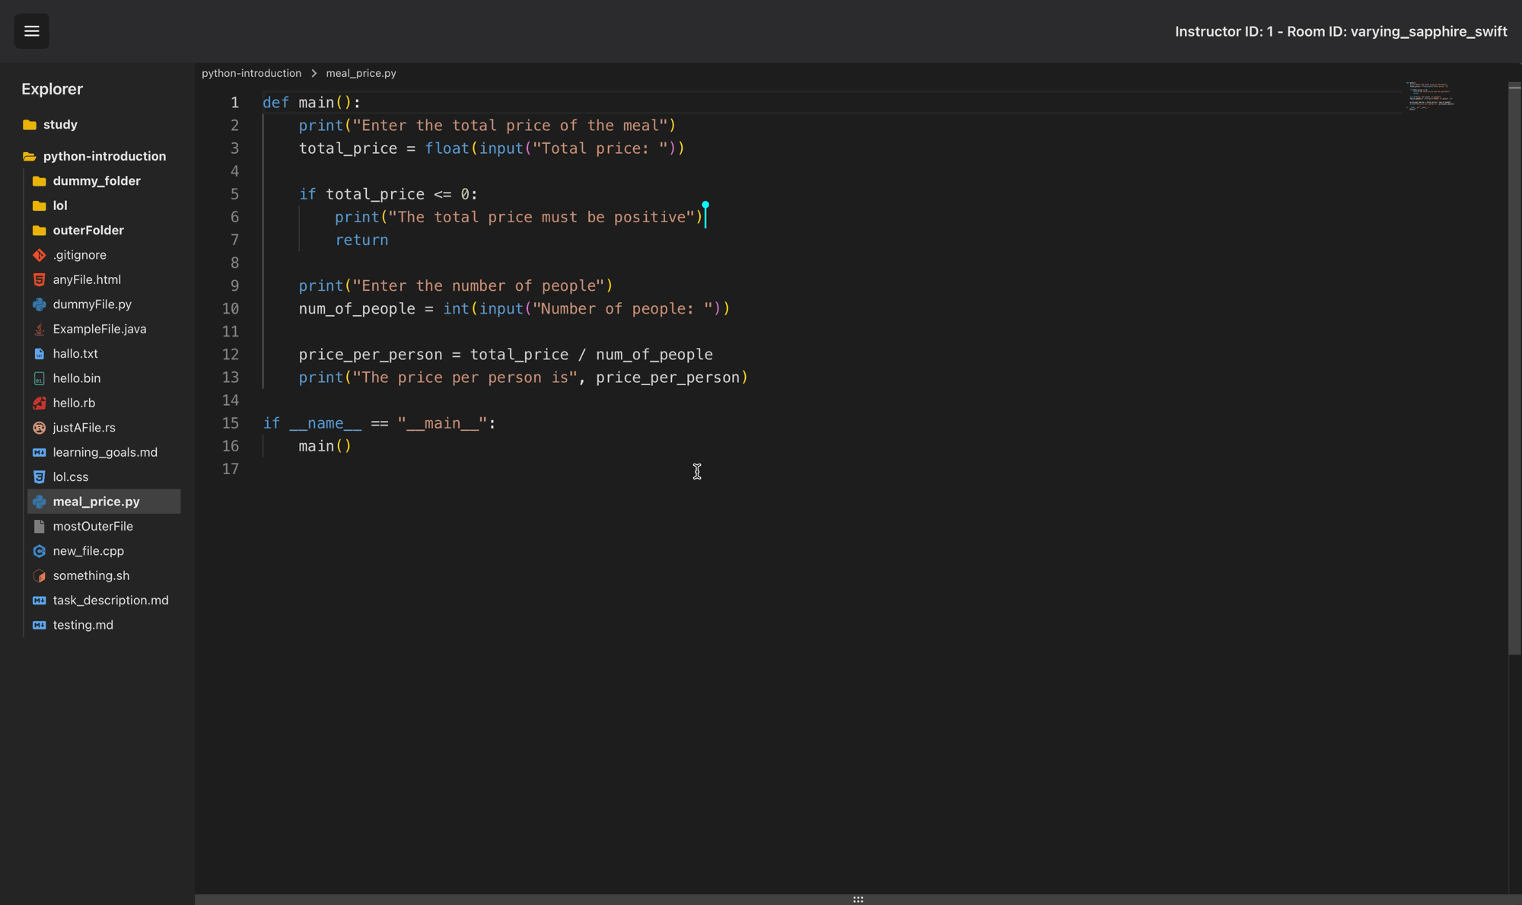Click the shell icon next to something.sh
Viewport: 1522px width, 905px height.
point(40,576)
